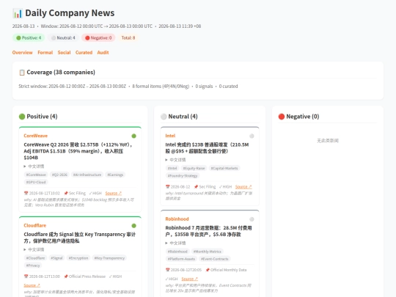396x297 pixels.
Task: Click the #Monthly-Metrics tag
Action: click(x=207, y=252)
